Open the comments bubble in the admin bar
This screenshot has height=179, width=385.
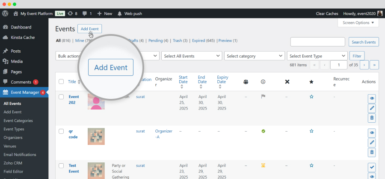[x=85, y=14]
